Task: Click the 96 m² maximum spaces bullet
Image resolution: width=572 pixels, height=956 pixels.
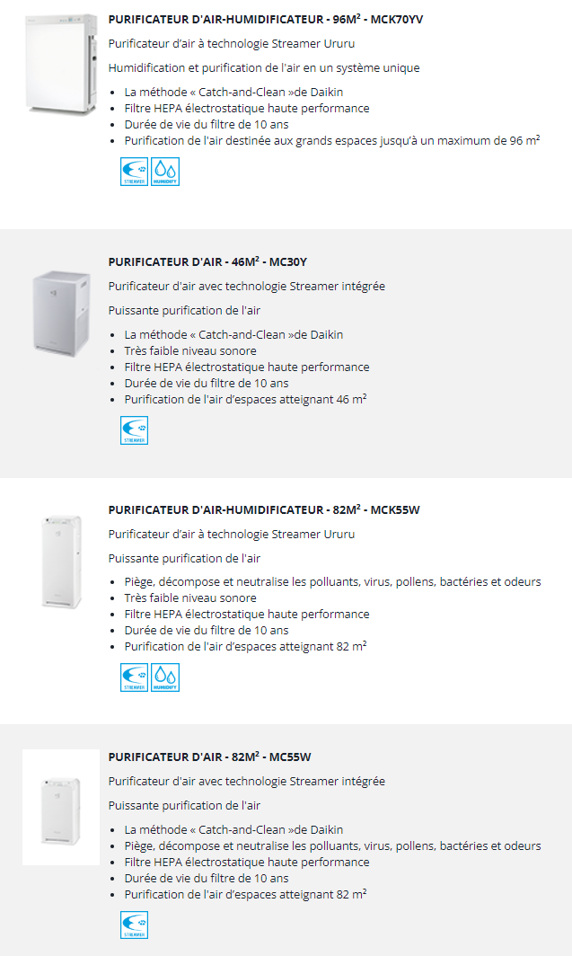Action: point(332,140)
